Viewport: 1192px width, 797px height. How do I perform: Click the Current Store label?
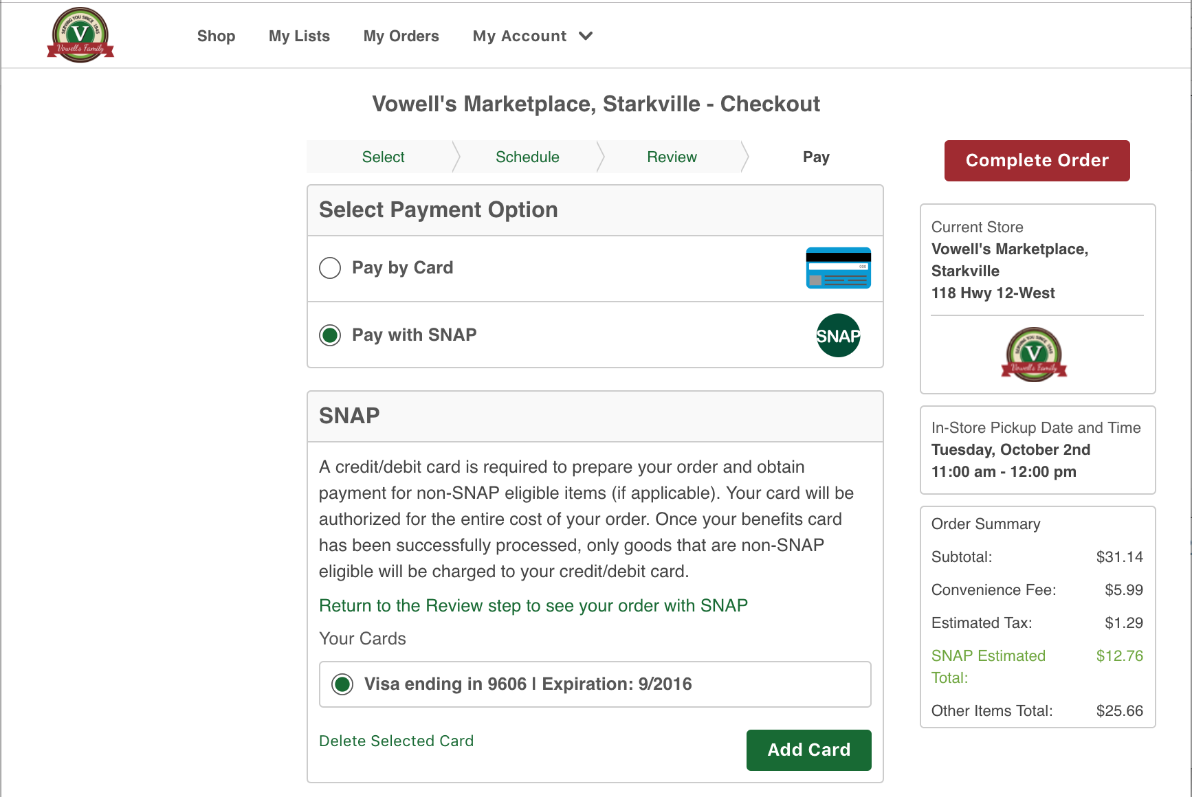pyautogui.click(x=977, y=227)
